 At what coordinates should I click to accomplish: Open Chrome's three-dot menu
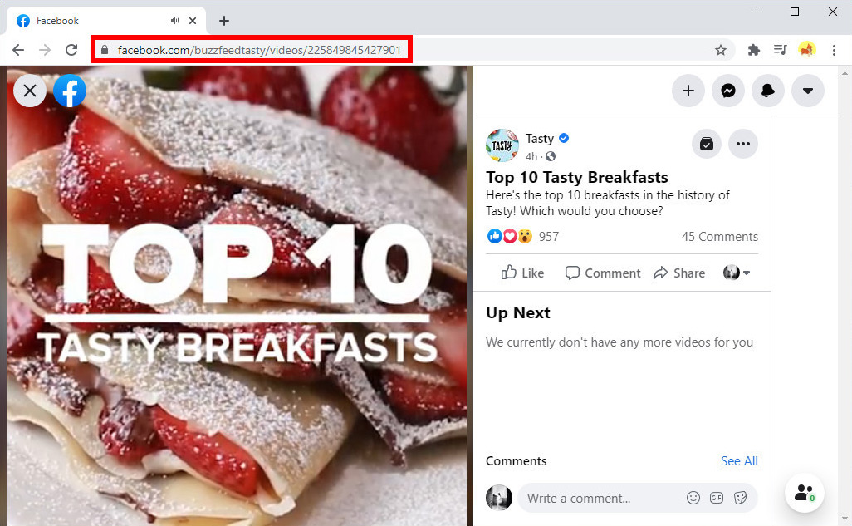point(834,50)
